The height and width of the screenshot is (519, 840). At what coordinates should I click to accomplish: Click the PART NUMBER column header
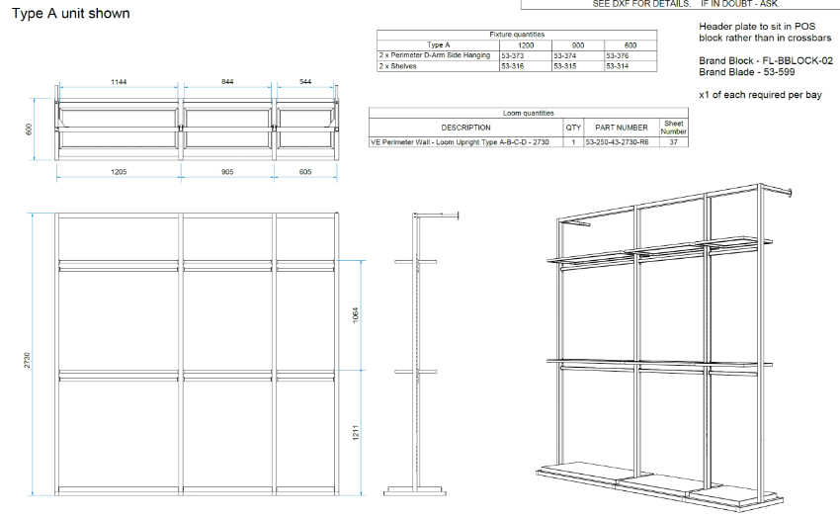[622, 128]
